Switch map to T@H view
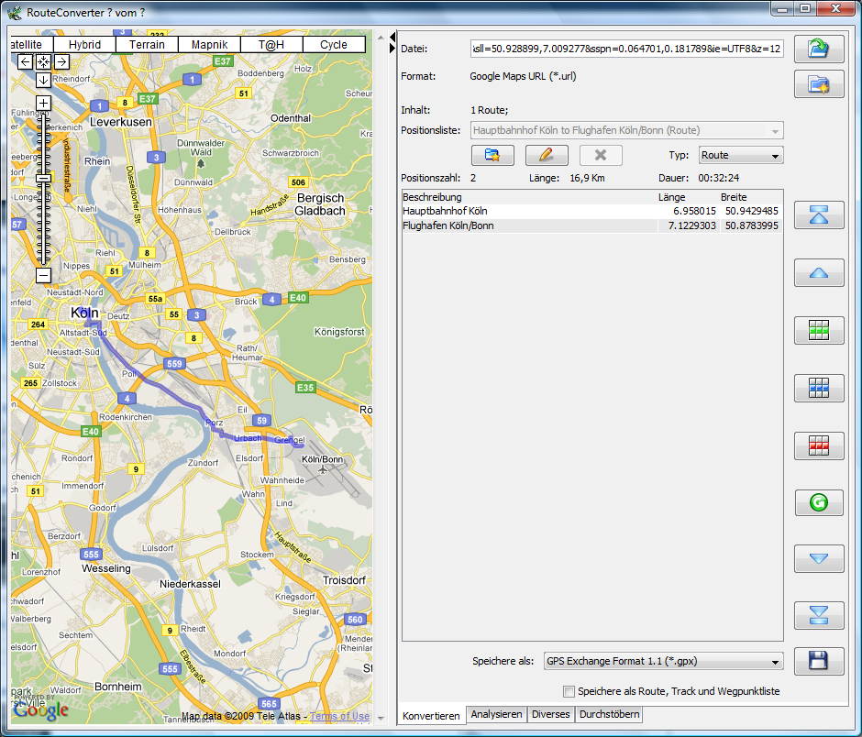862x737 pixels. (271, 45)
